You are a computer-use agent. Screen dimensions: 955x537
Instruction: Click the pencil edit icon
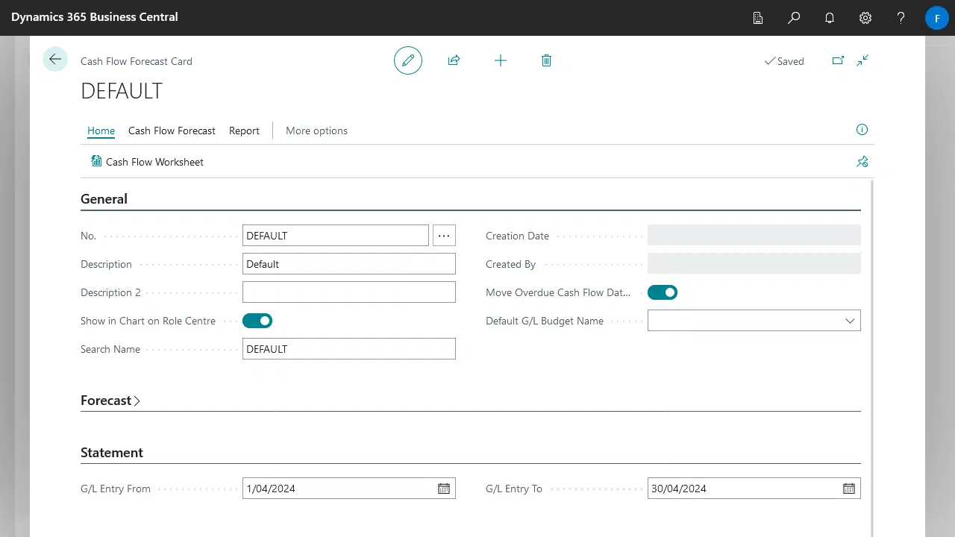coord(408,60)
